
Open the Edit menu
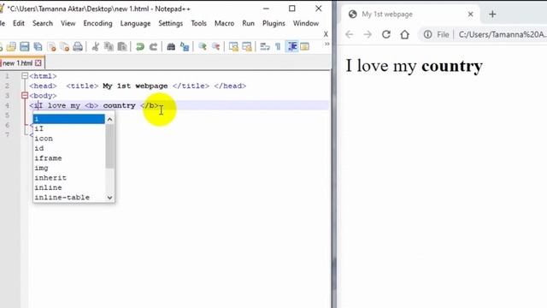click(x=19, y=23)
